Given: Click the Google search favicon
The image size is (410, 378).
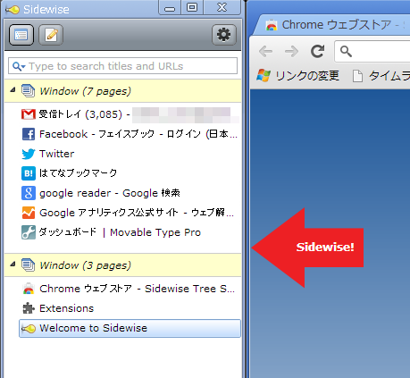Looking at the screenshot, I should point(29,193).
